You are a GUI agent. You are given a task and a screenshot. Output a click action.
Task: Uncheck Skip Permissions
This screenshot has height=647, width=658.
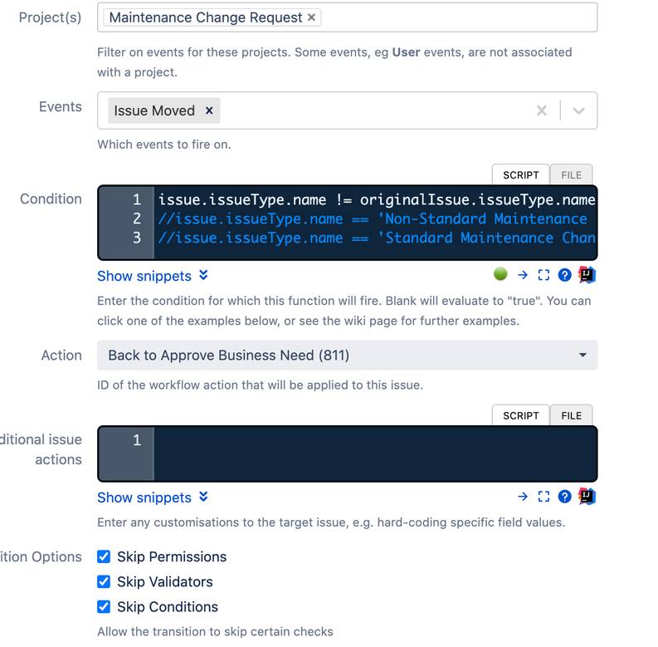[104, 556]
